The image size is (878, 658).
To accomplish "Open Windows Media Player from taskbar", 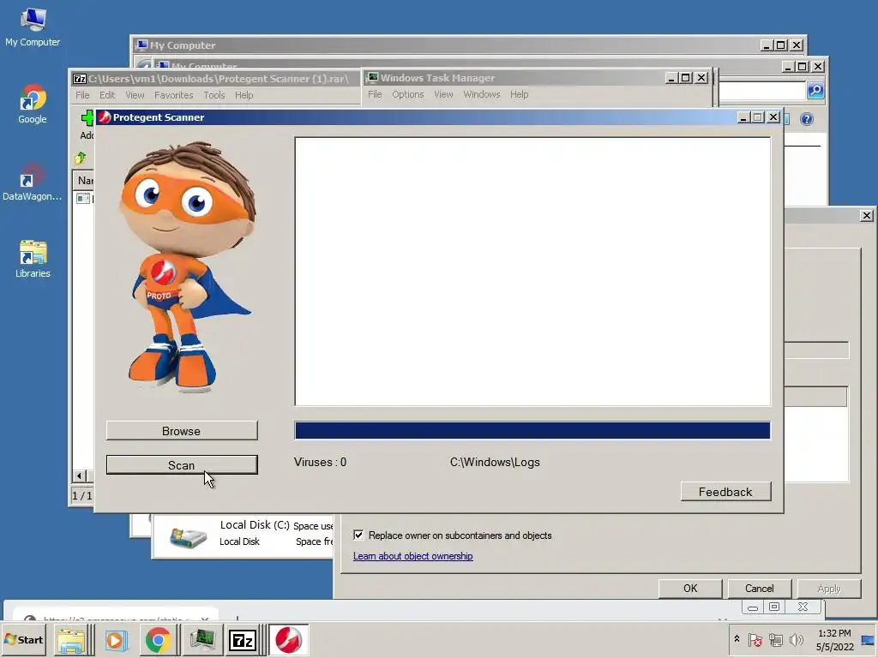I will 117,639.
